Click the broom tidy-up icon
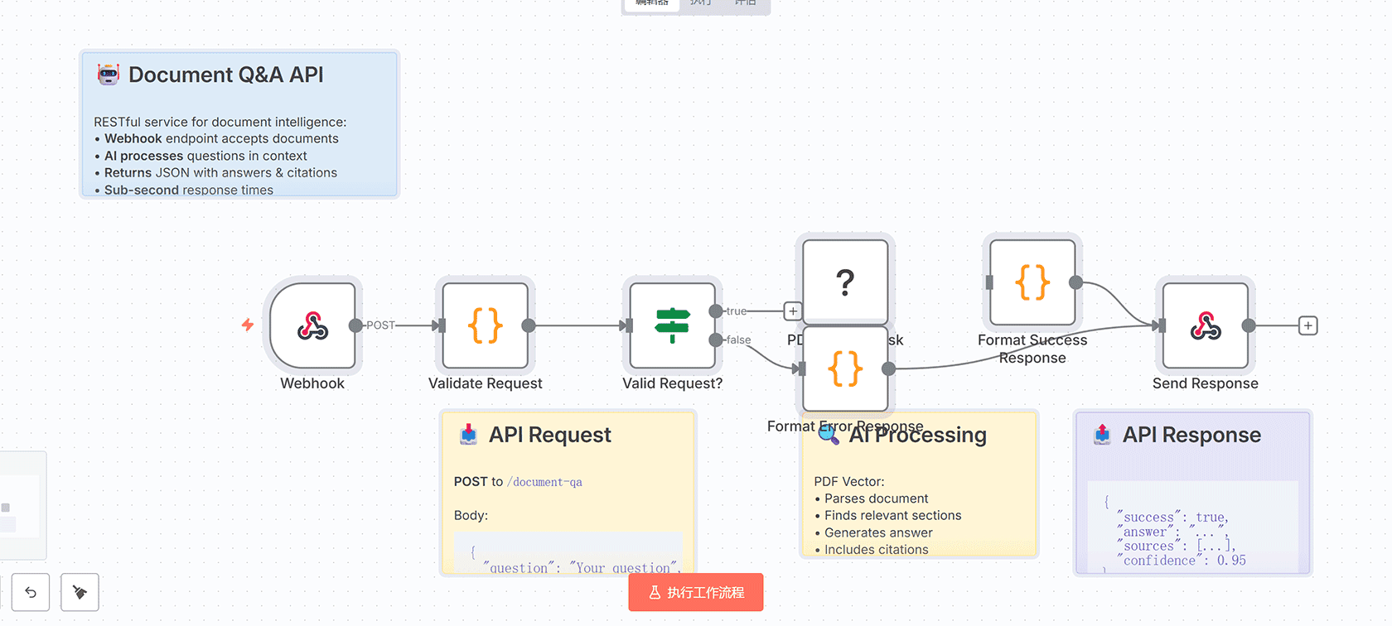1392x626 pixels. coord(80,592)
